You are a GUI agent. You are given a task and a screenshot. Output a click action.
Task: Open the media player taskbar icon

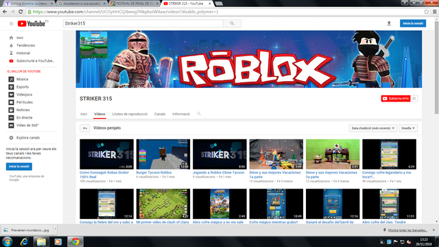[58, 242]
